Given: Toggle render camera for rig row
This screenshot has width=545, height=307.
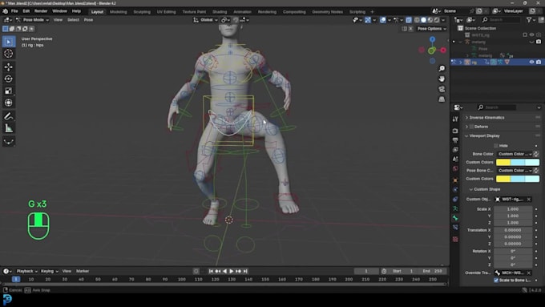Looking at the screenshot, I should 539,62.
